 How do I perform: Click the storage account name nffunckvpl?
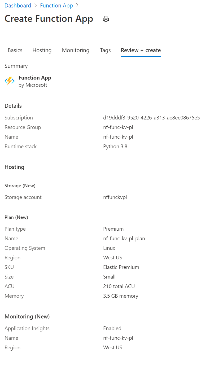pos(115,197)
